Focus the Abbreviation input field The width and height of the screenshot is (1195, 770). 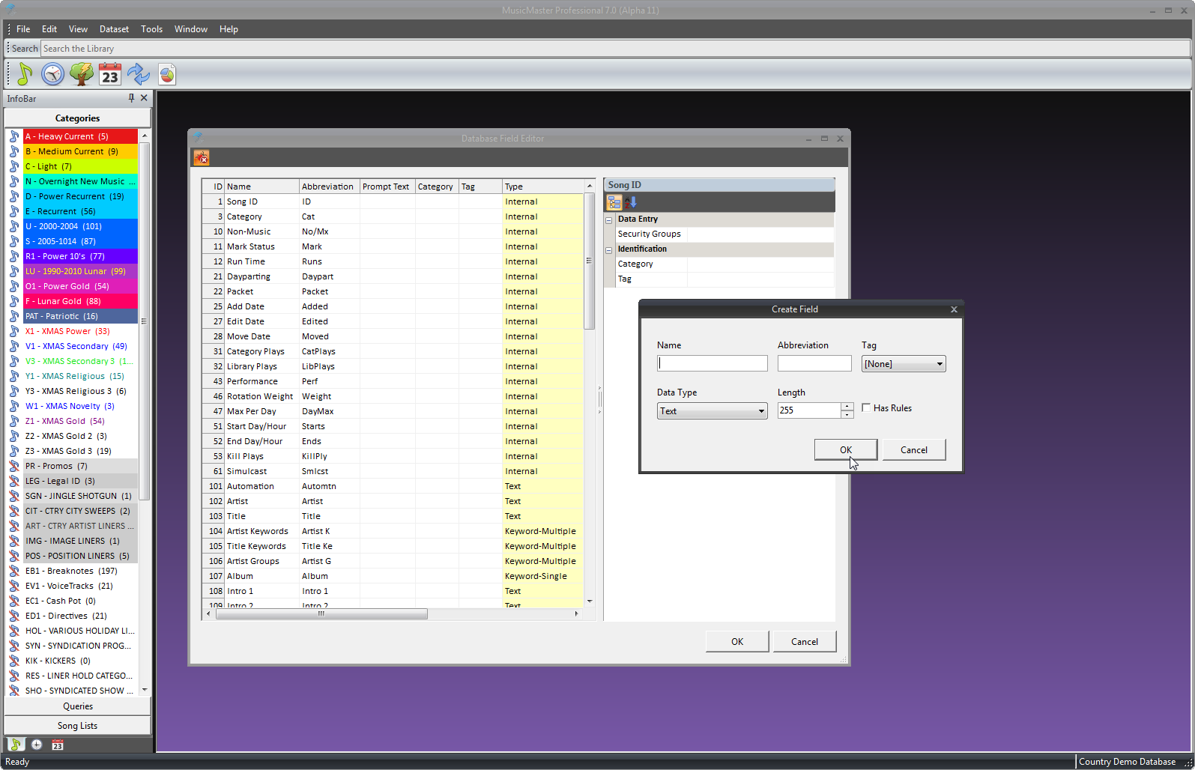(814, 363)
